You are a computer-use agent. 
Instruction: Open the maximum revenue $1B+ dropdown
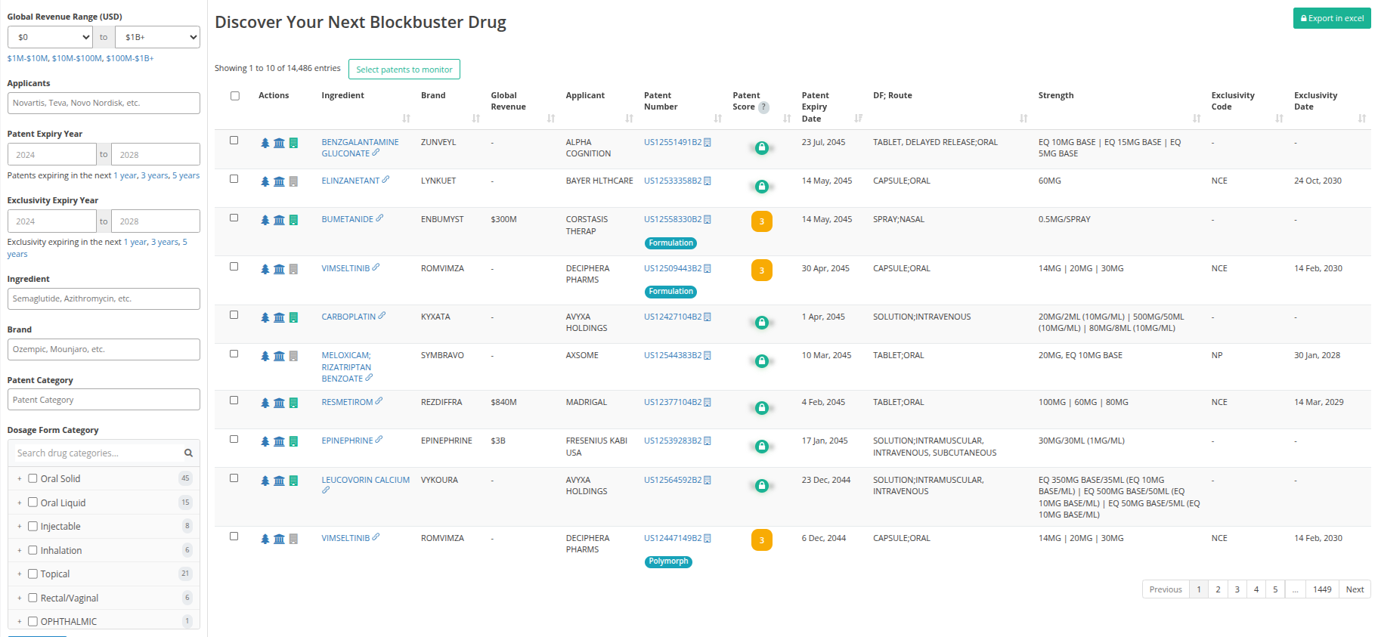(157, 37)
